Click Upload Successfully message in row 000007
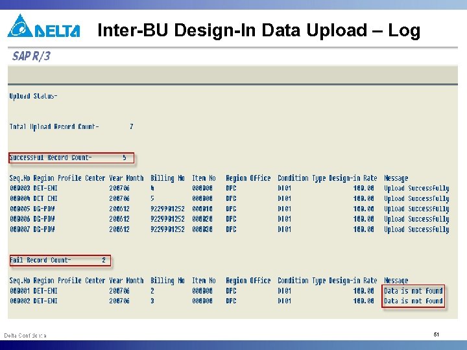 pos(416,229)
